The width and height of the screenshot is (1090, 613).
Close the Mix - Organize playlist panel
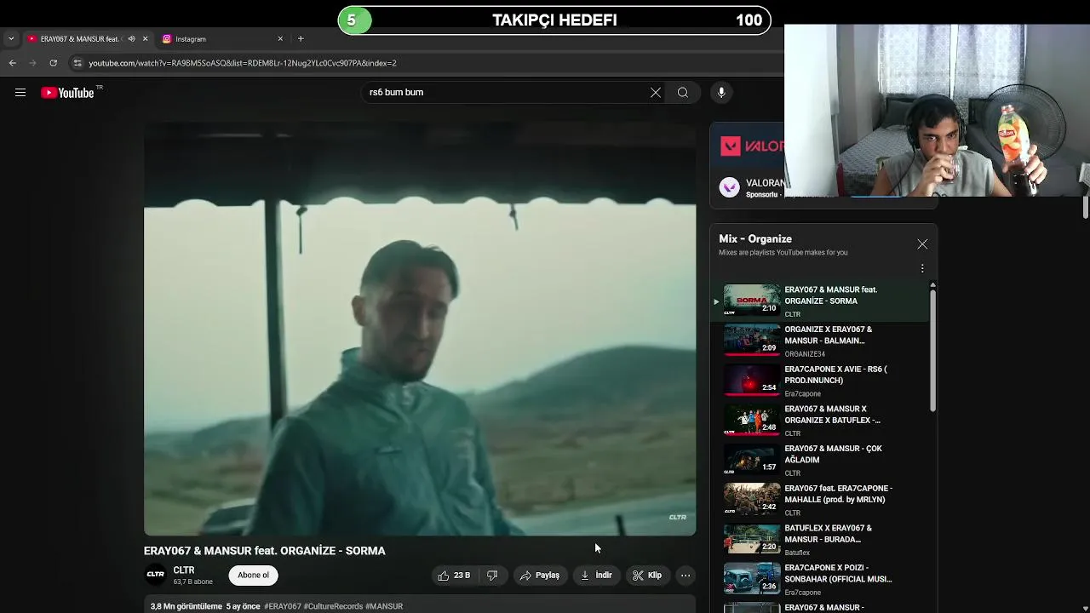click(922, 244)
